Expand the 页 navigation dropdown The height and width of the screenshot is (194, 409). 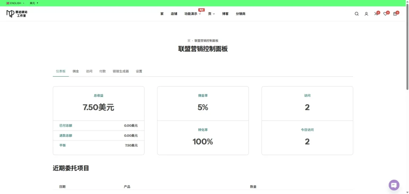(x=211, y=14)
